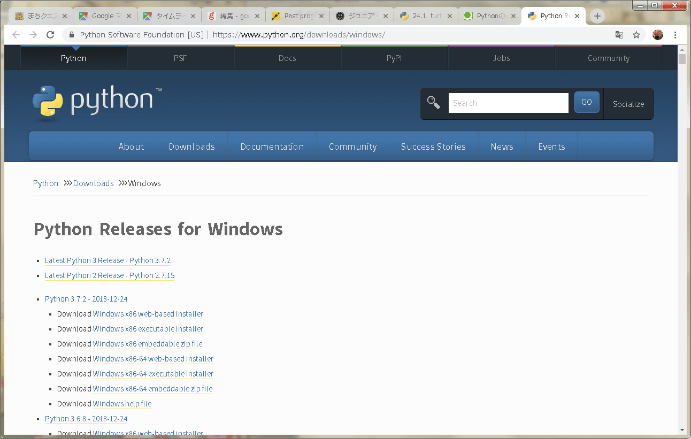Screen dimensions: 691x439
Task: Open the Socialize menu
Action: click(x=628, y=104)
